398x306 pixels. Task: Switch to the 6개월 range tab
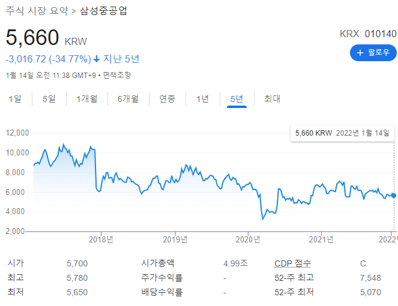click(128, 99)
